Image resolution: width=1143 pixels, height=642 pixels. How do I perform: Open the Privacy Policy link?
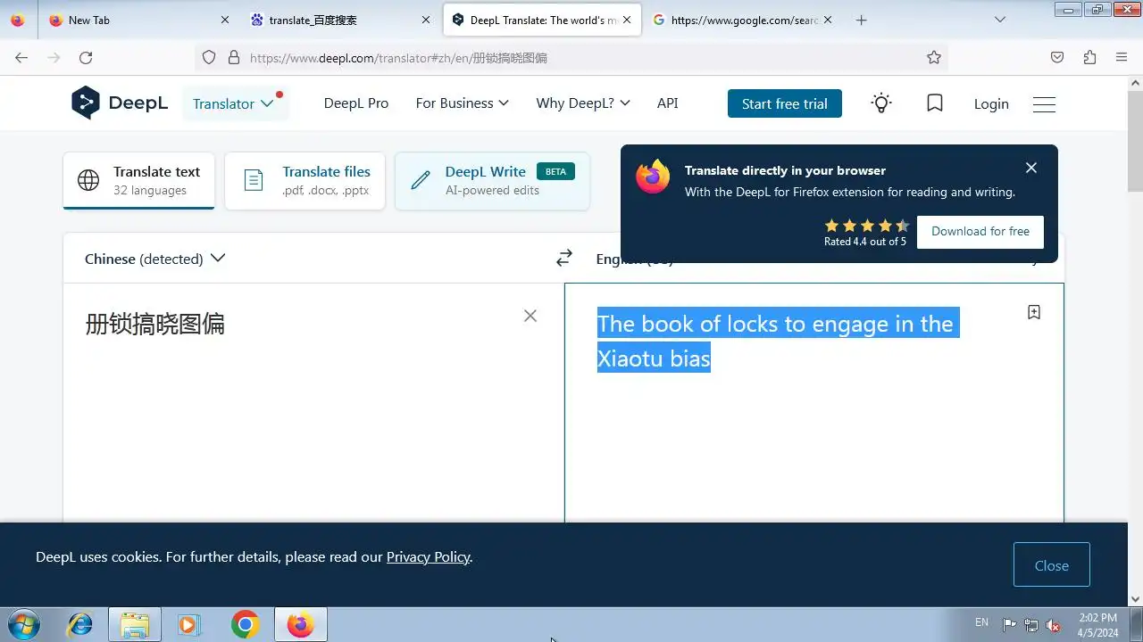click(x=428, y=557)
